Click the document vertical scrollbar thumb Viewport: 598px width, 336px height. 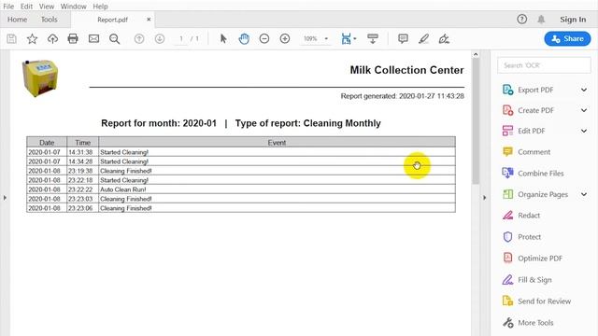(x=476, y=122)
